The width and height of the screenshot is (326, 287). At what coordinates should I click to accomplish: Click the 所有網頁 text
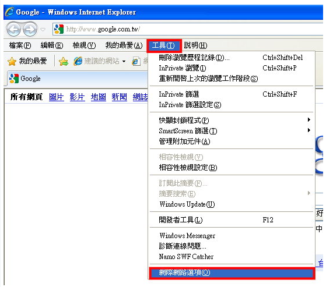tap(26, 97)
